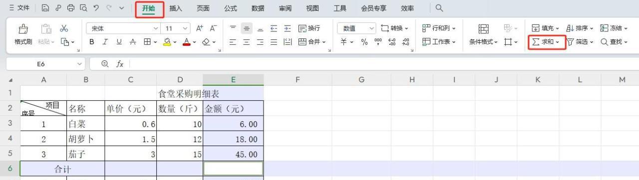Click the Decrease Decimal icon
Viewport: 639px width, 180px height.
pos(405,42)
